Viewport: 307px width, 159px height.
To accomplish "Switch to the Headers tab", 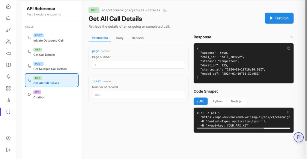I will (x=137, y=38).
